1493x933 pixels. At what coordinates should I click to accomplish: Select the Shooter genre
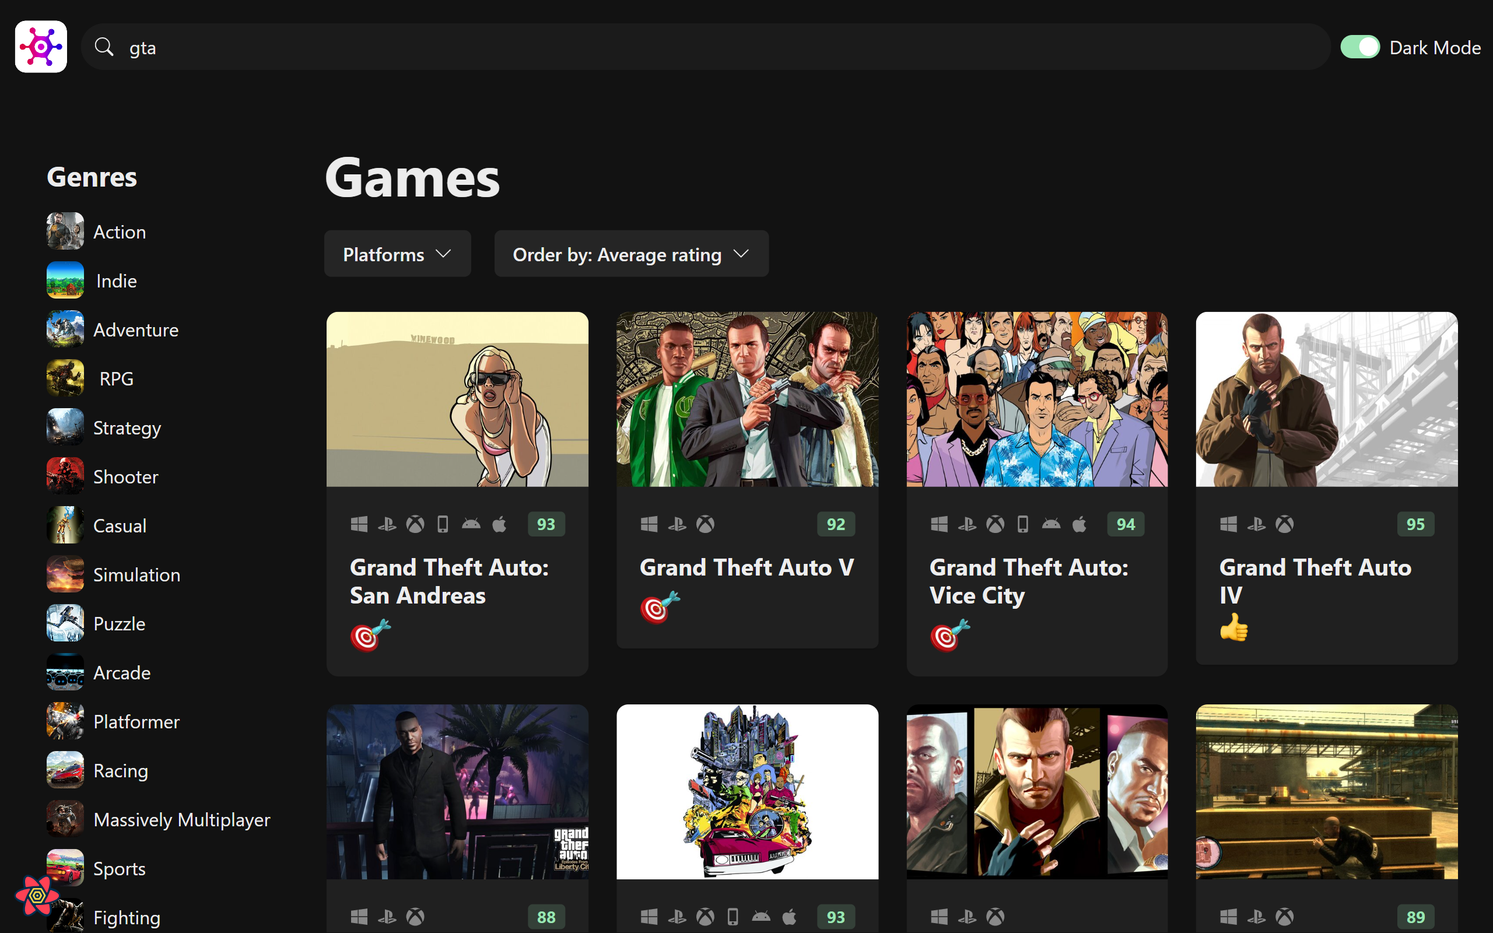point(125,476)
